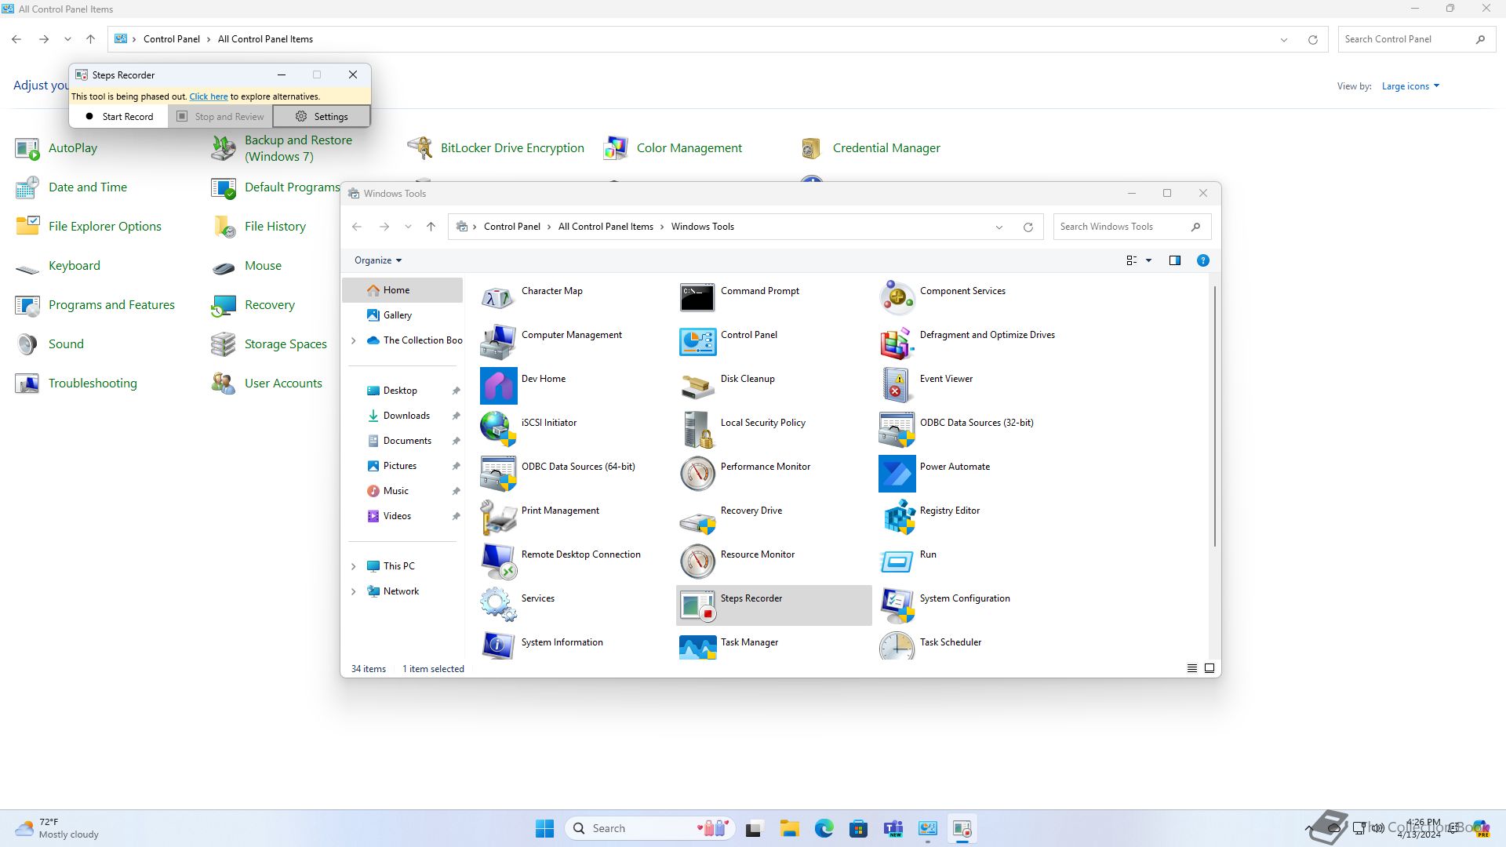Image resolution: width=1506 pixels, height=847 pixels.
Task: Open System Information icon
Action: 498,646
